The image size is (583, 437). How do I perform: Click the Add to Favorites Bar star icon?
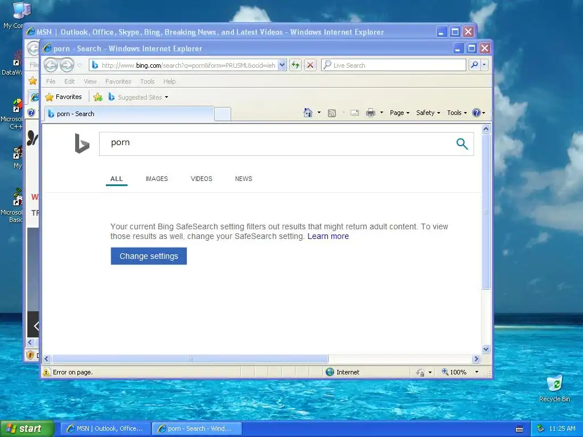(x=98, y=97)
